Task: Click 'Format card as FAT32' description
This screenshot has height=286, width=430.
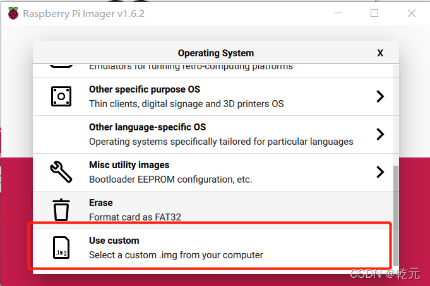Action: pyautogui.click(x=135, y=217)
